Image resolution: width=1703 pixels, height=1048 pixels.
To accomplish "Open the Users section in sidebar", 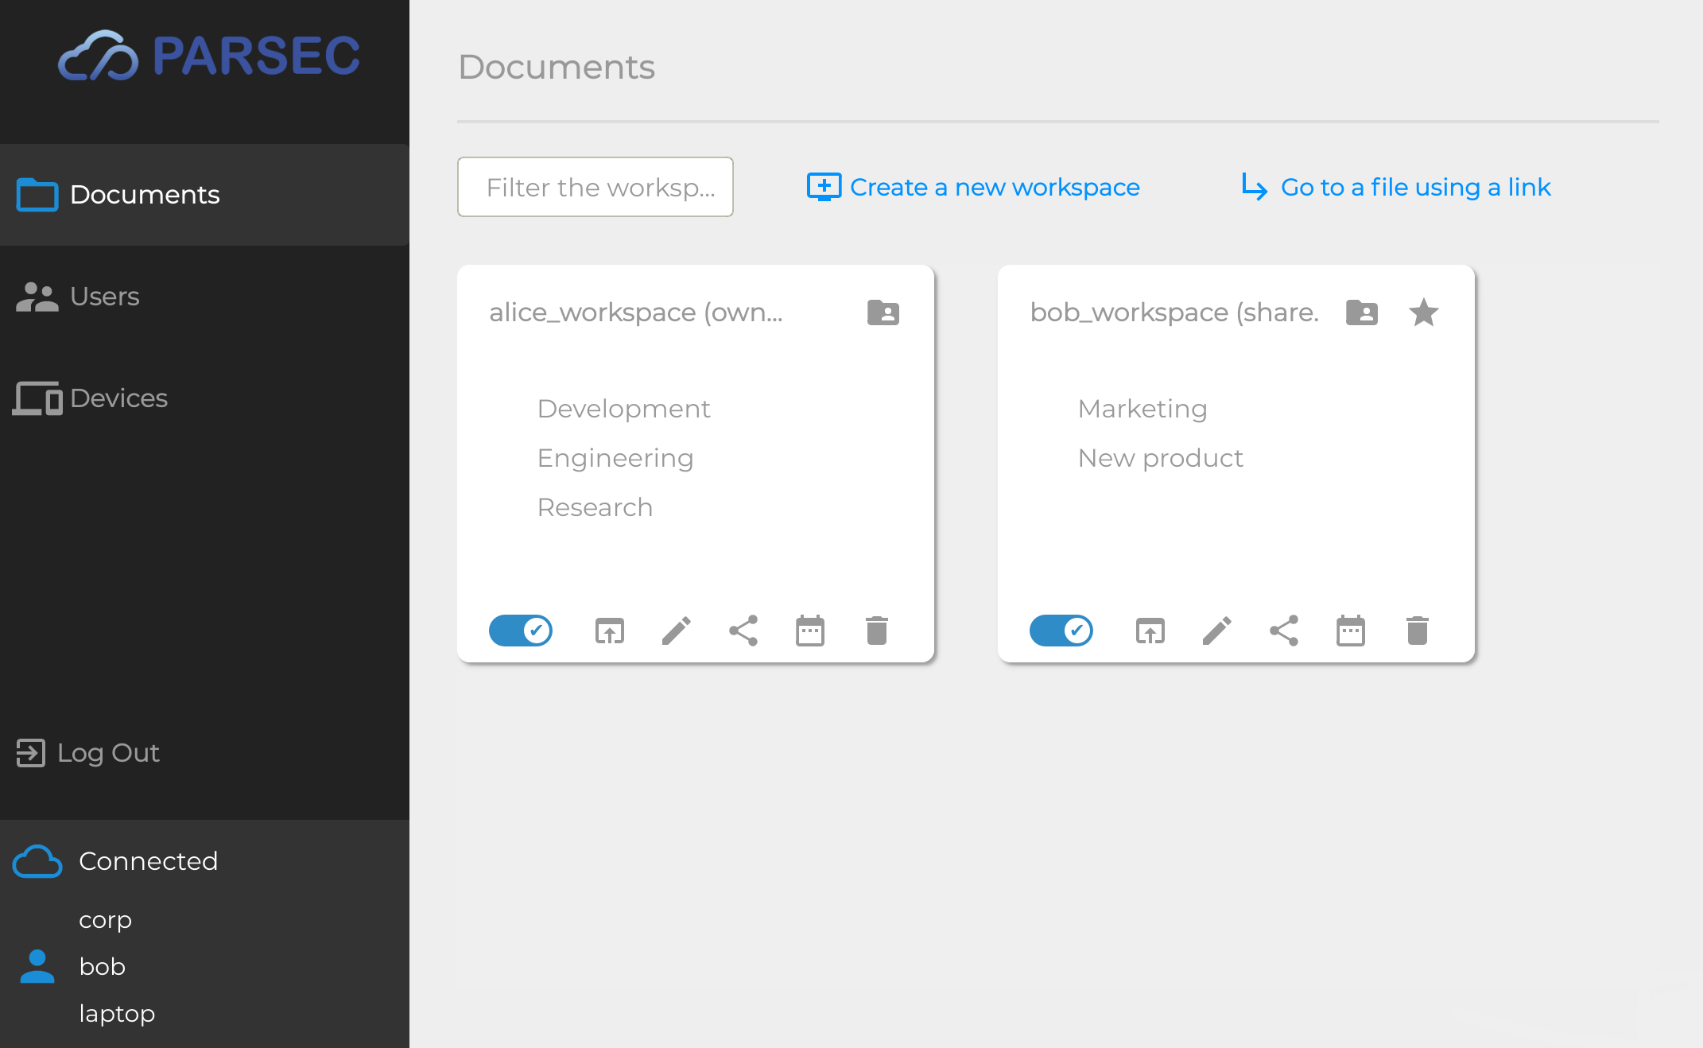I will point(104,297).
